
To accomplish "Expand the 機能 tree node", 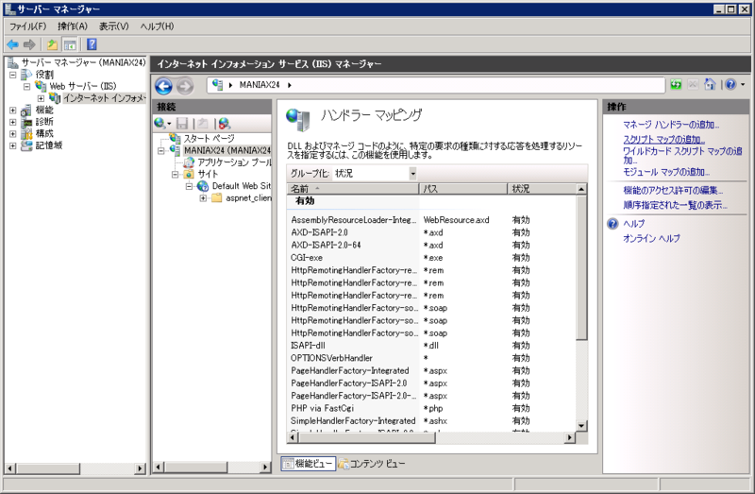I will point(13,111).
